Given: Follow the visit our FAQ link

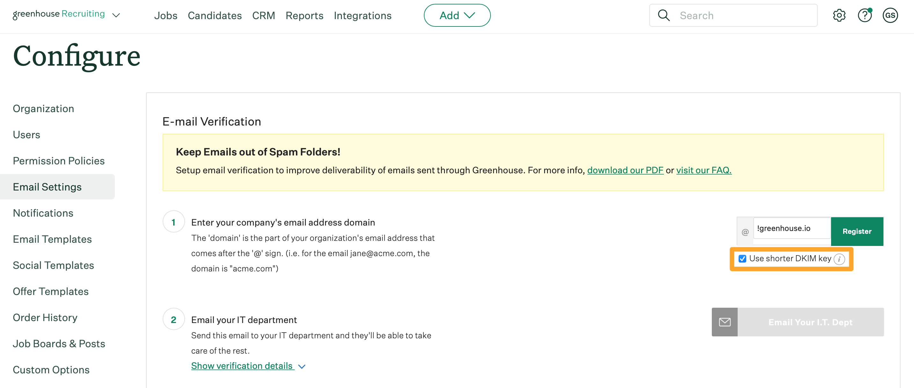Looking at the screenshot, I should pyautogui.click(x=703, y=170).
